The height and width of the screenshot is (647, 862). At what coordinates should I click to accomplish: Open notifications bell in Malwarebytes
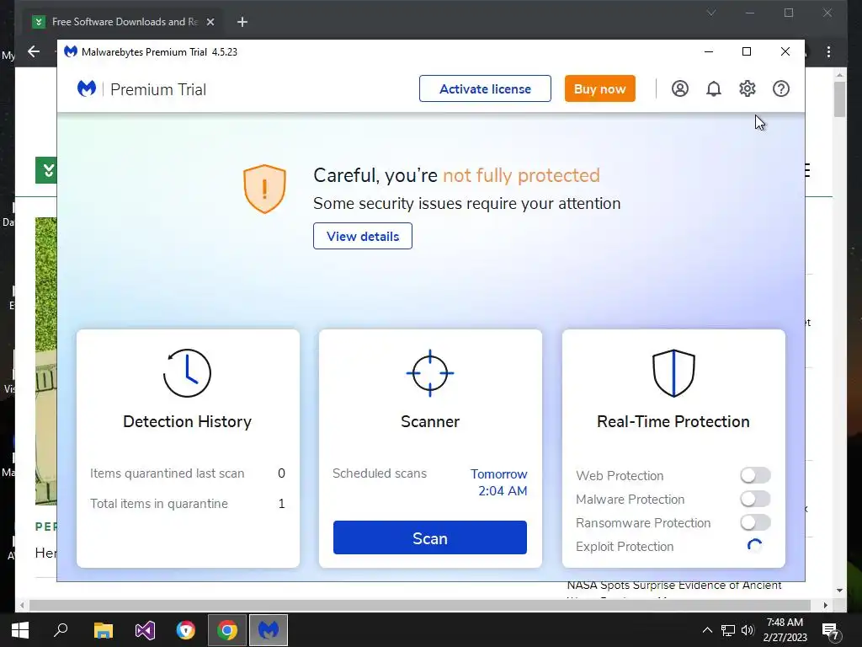[714, 88]
